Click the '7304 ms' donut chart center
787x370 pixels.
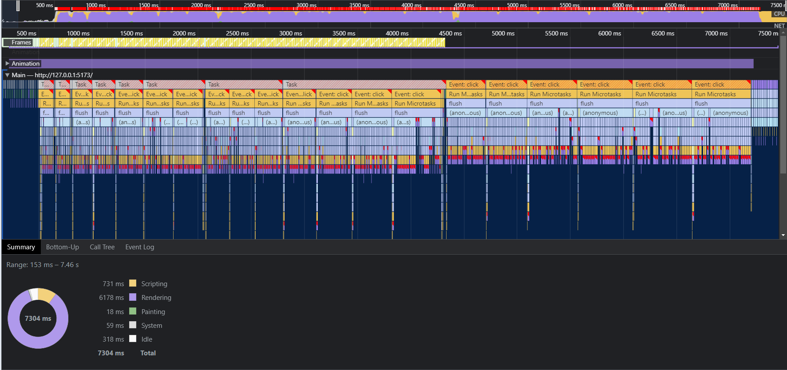click(x=38, y=318)
